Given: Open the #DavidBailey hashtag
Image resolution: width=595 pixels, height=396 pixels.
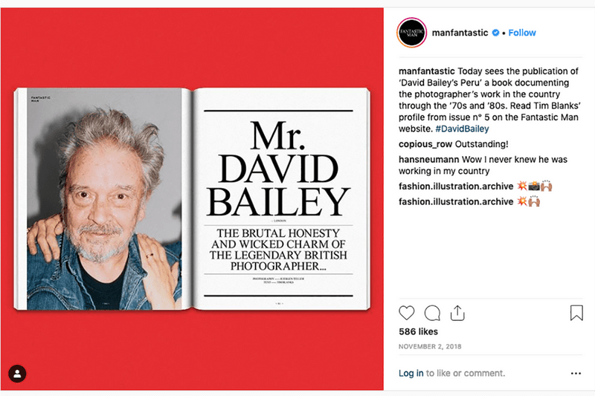Looking at the screenshot, I should pyautogui.click(x=462, y=129).
